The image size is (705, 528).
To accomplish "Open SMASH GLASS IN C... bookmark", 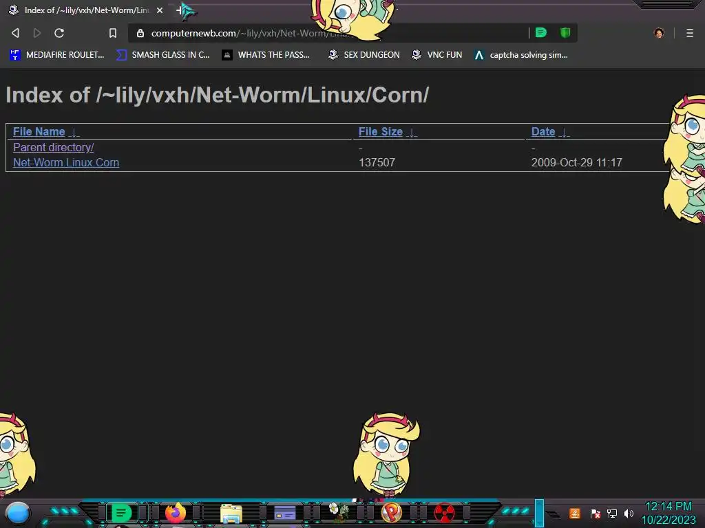I will 162,55.
